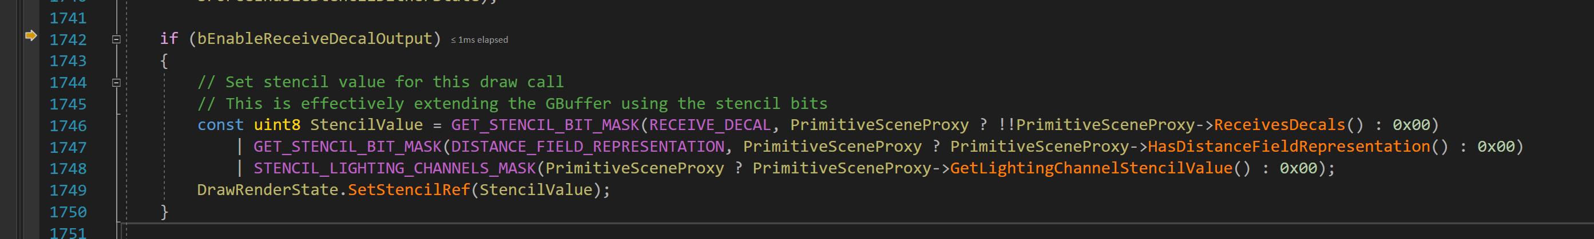Collapse the if block at line 1742

(116, 39)
